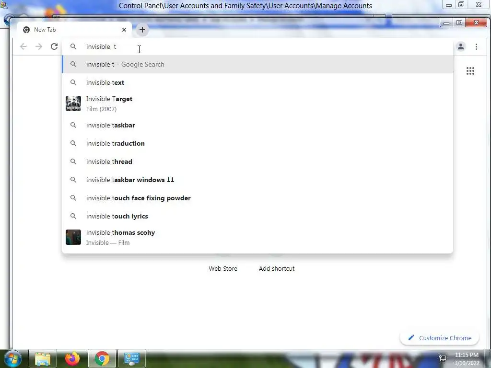Screen dimensions: 491x368
Task: Open the Windows Start orb
Action: [12, 358]
